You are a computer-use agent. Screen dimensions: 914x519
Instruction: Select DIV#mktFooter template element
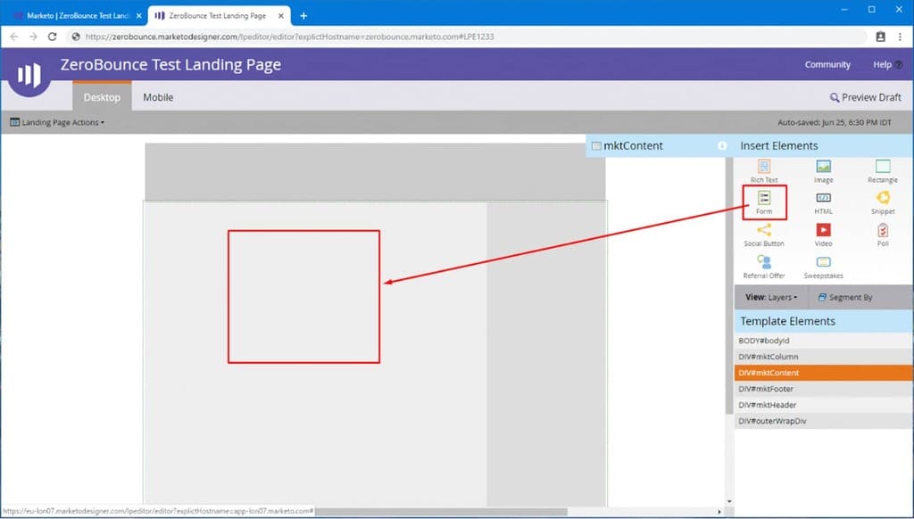click(x=823, y=389)
